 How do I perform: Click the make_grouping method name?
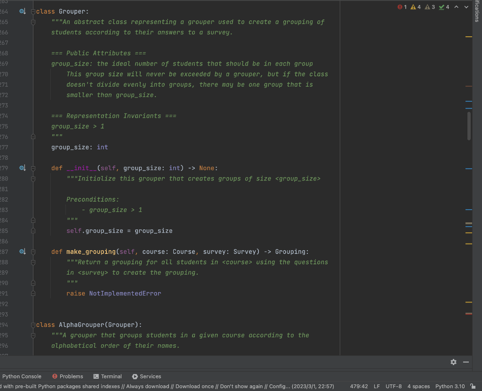click(91, 252)
